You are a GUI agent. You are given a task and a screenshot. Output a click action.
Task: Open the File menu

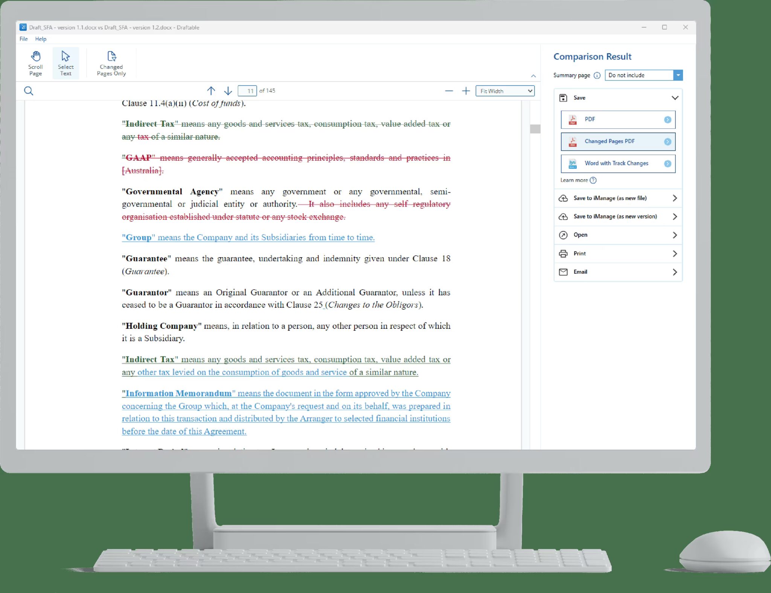pyautogui.click(x=23, y=39)
